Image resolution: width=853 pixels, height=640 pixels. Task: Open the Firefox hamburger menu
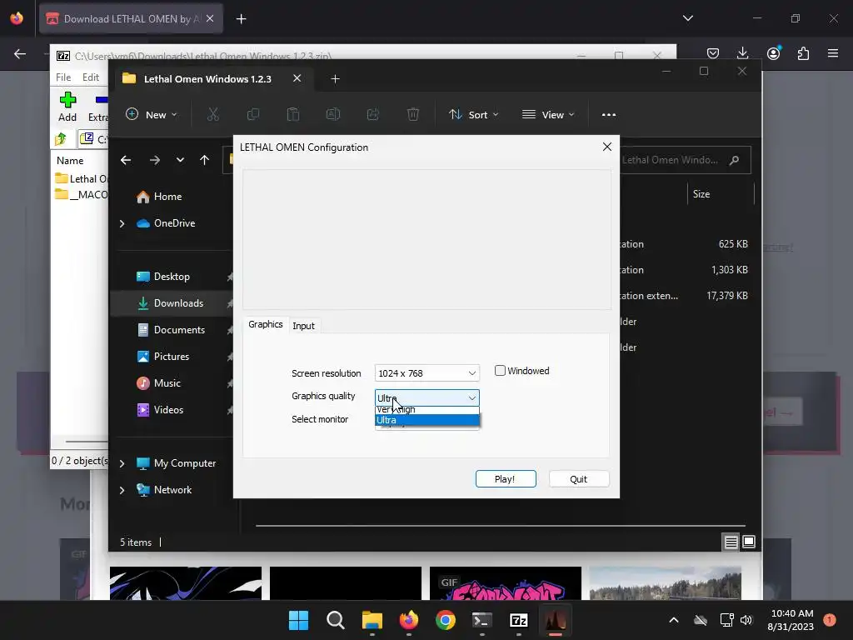click(833, 53)
